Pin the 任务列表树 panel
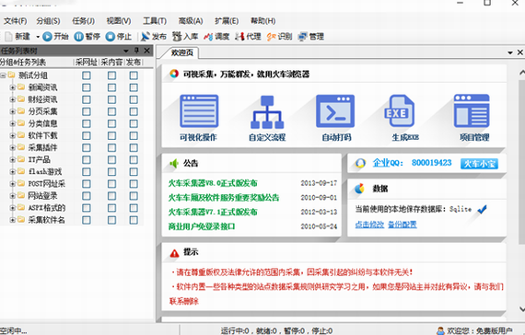 [136, 51]
